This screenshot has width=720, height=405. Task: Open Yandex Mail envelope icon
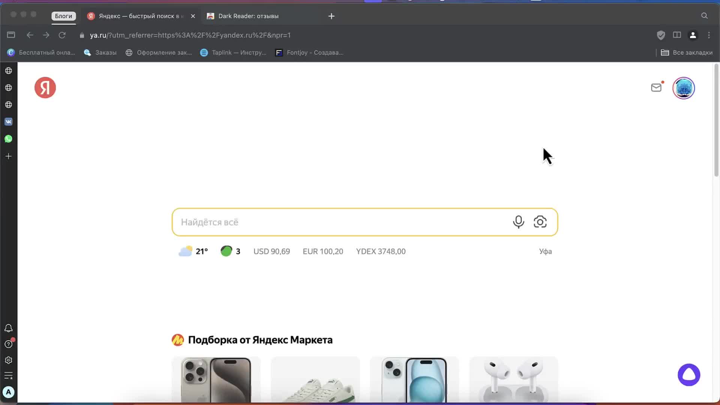[x=656, y=87]
